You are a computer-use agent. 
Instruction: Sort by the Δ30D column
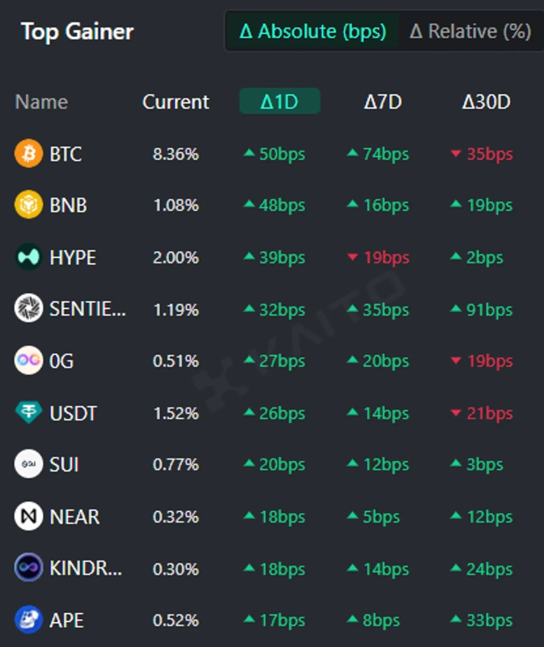click(486, 102)
